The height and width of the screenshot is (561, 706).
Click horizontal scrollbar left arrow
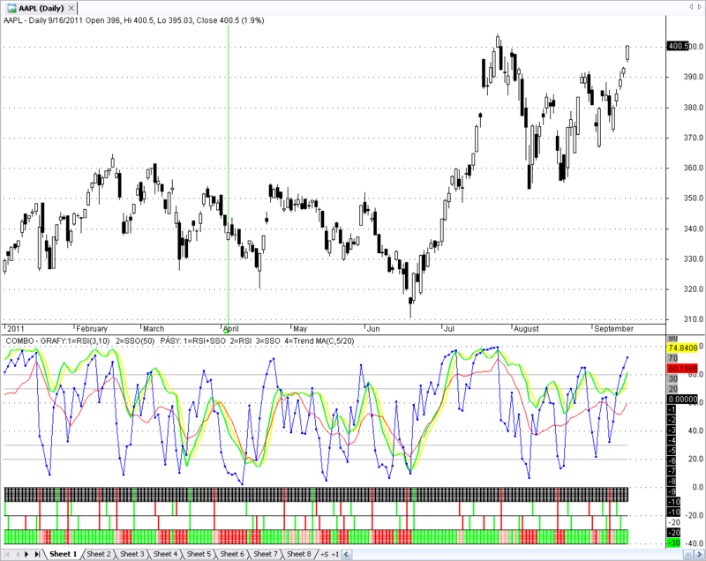(347, 554)
